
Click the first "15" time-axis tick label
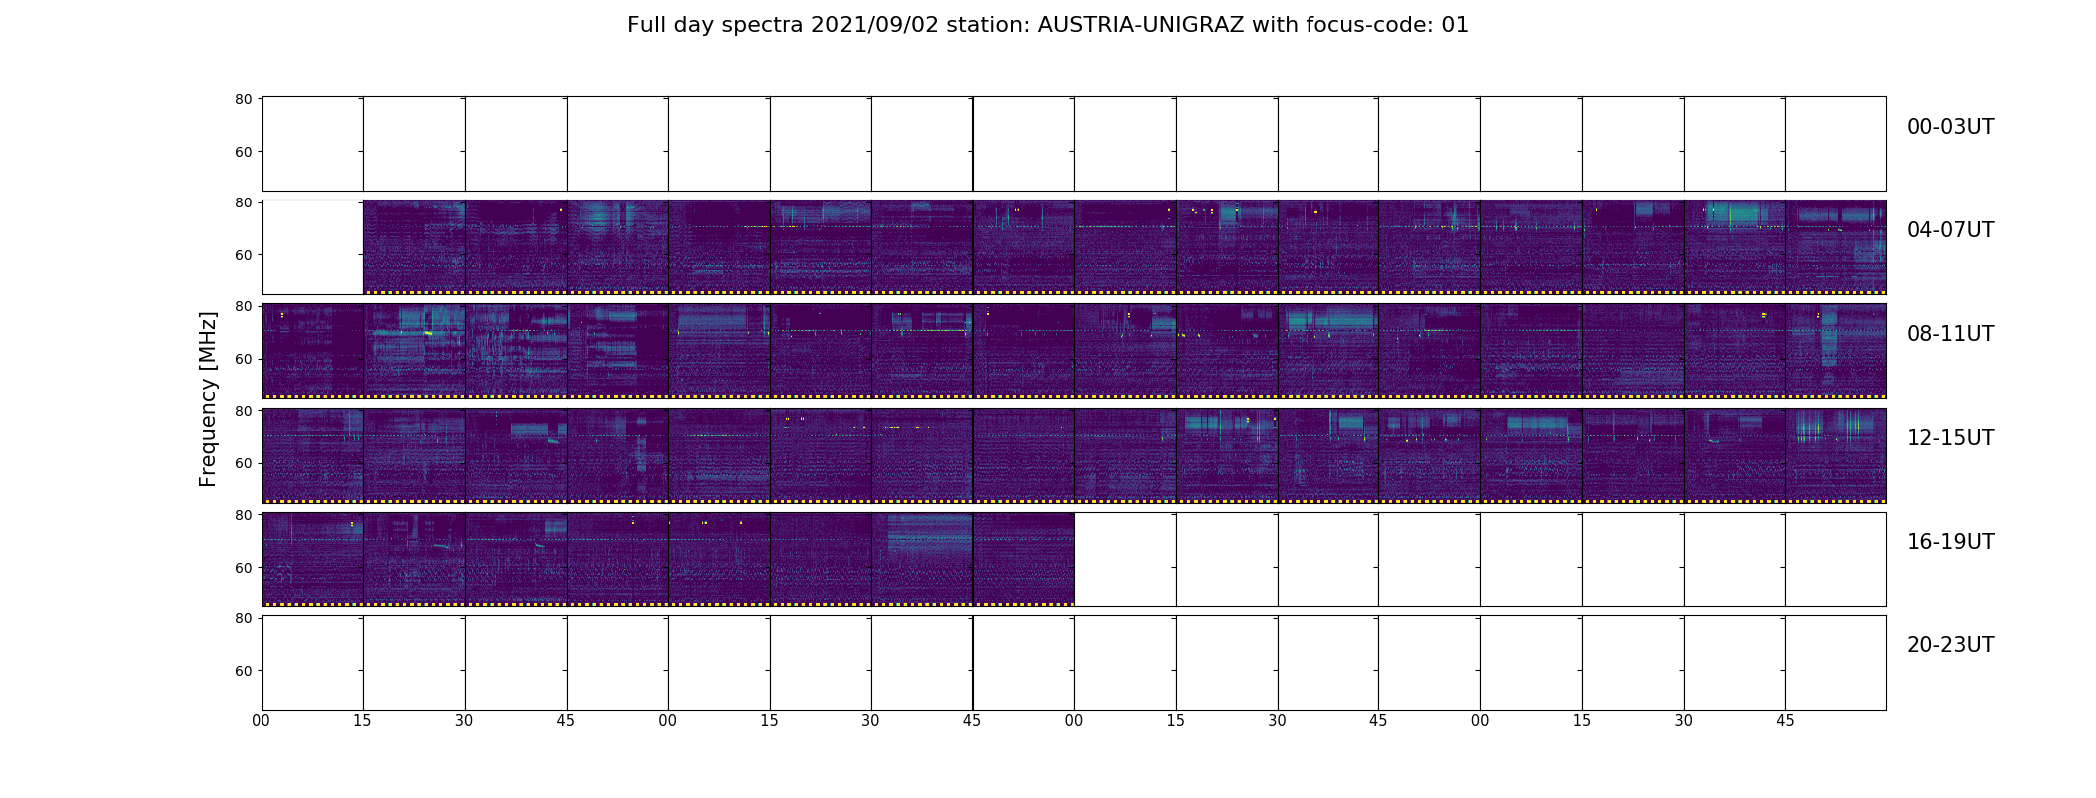[x=362, y=721]
